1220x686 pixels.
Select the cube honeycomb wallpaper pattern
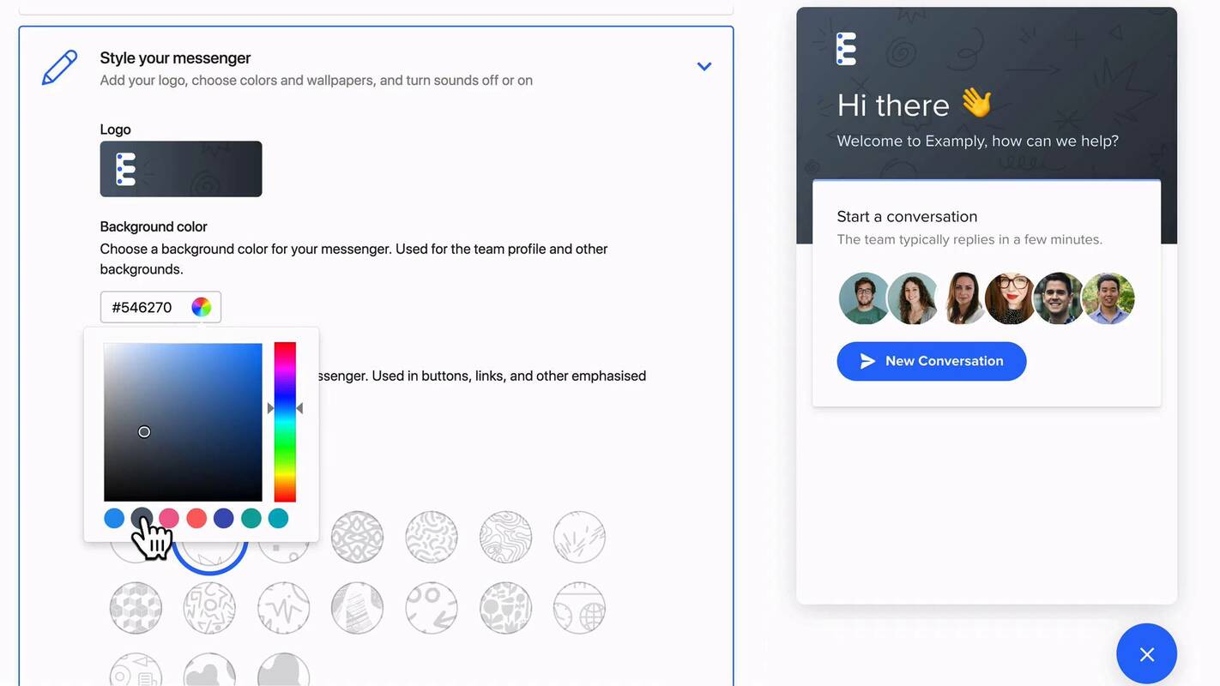pyautogui.click(x=136, y=609)
